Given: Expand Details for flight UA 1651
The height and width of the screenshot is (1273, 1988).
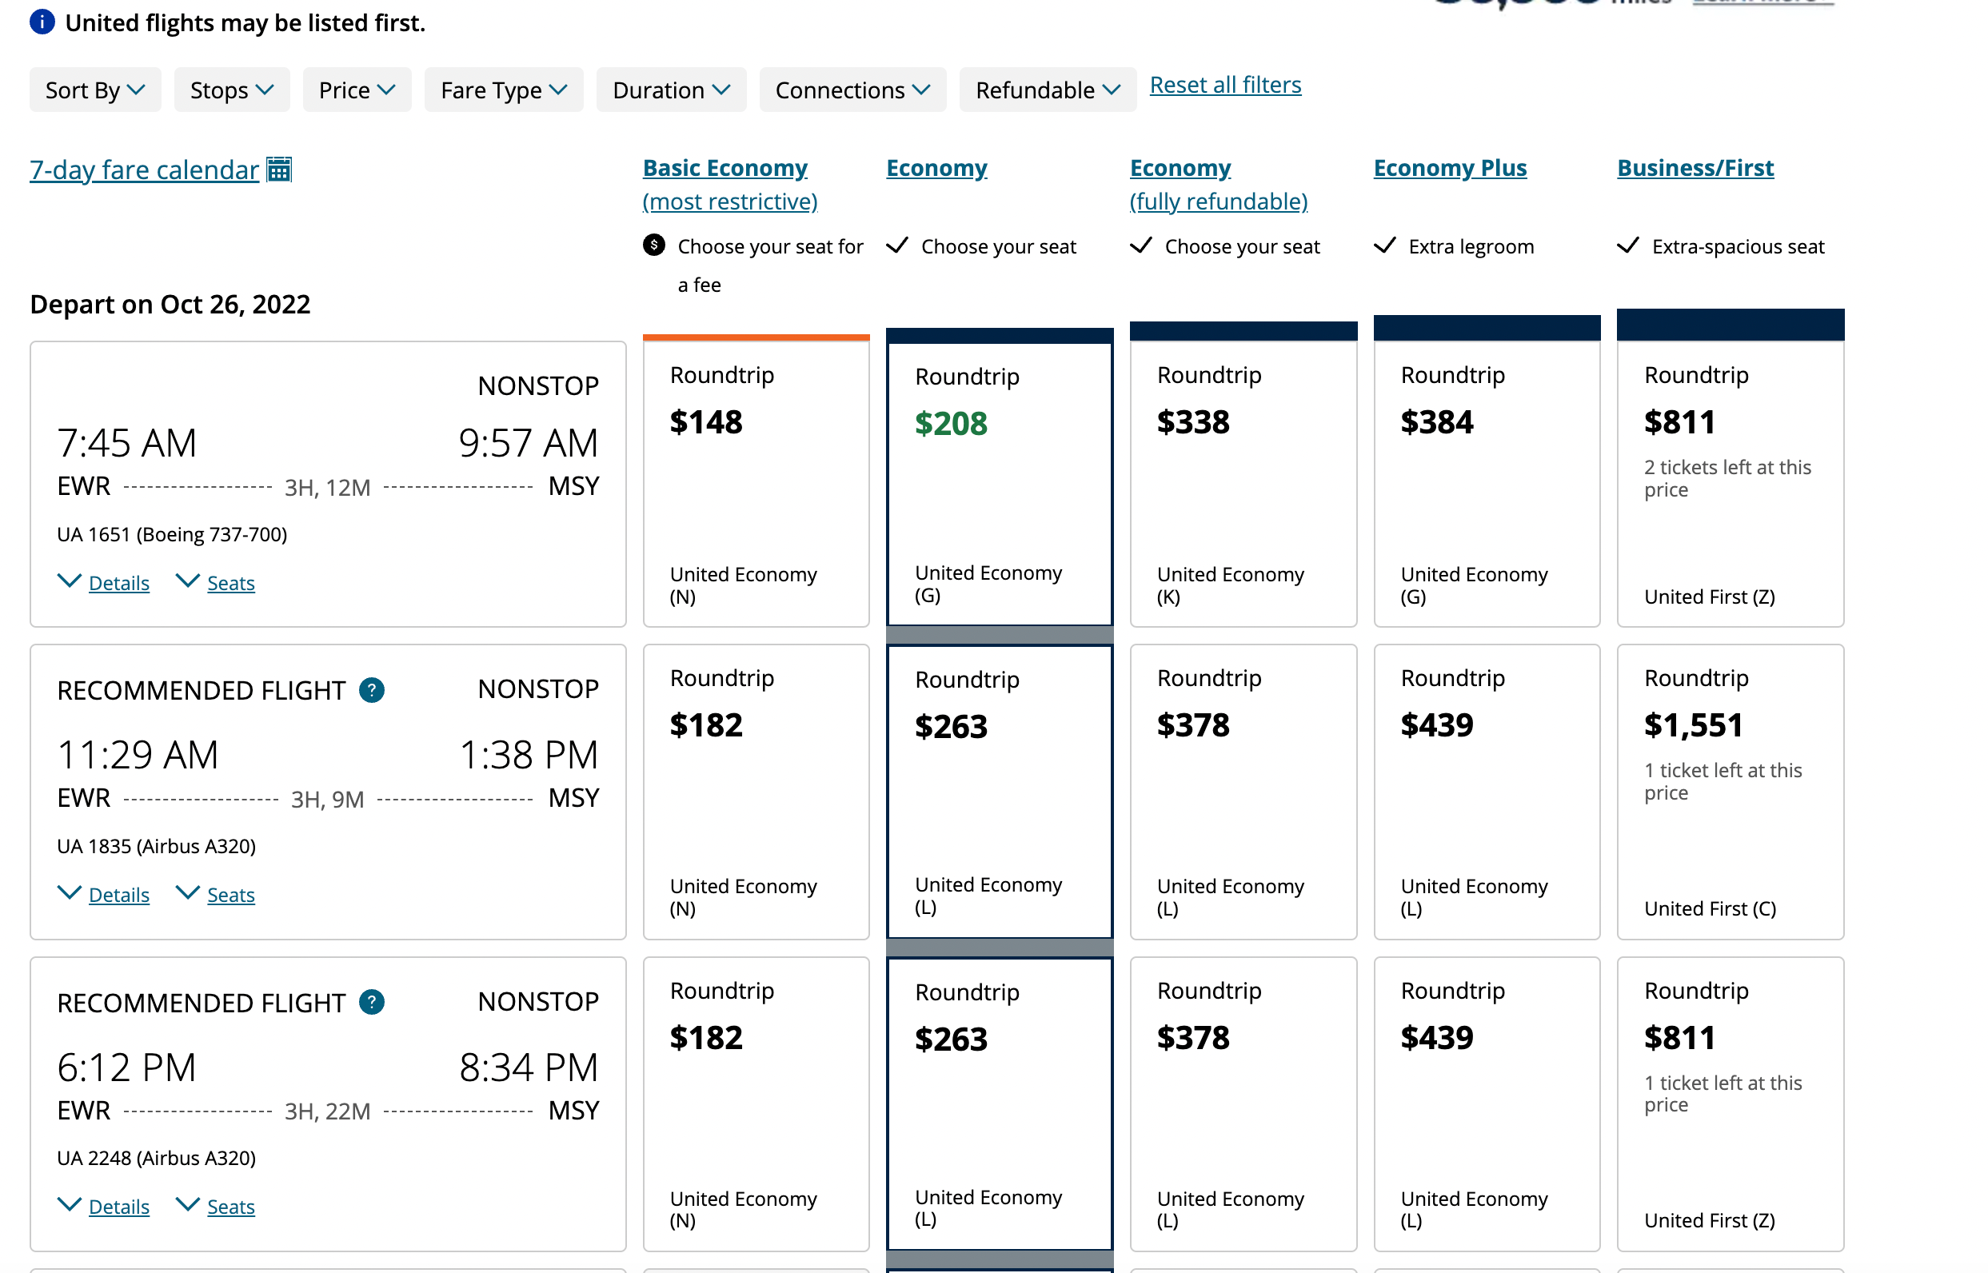Looking at the screenshot, I should 118,583.
